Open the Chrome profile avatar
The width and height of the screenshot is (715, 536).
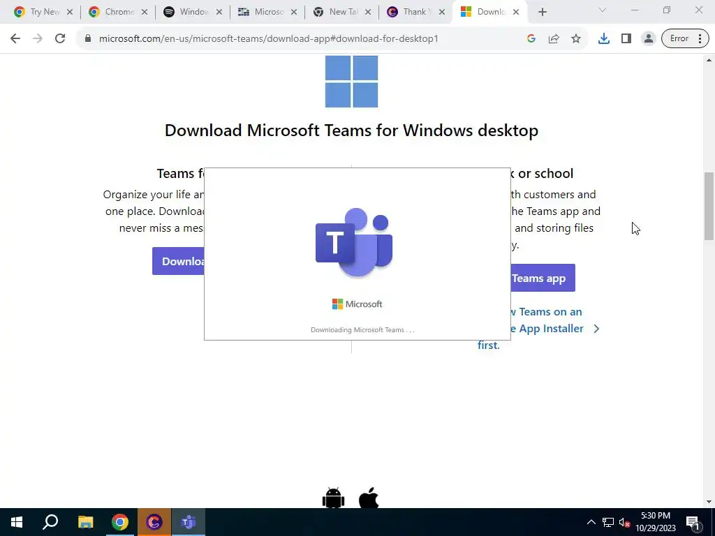648,39
